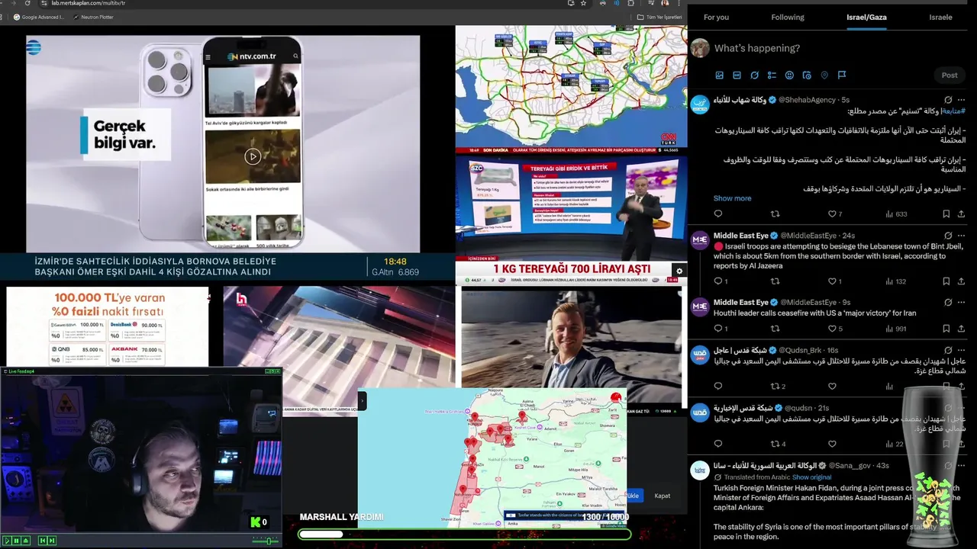977x549 pixels.
Task: Reply to the Qudsn_Brk post
Action: coord(717,387)
